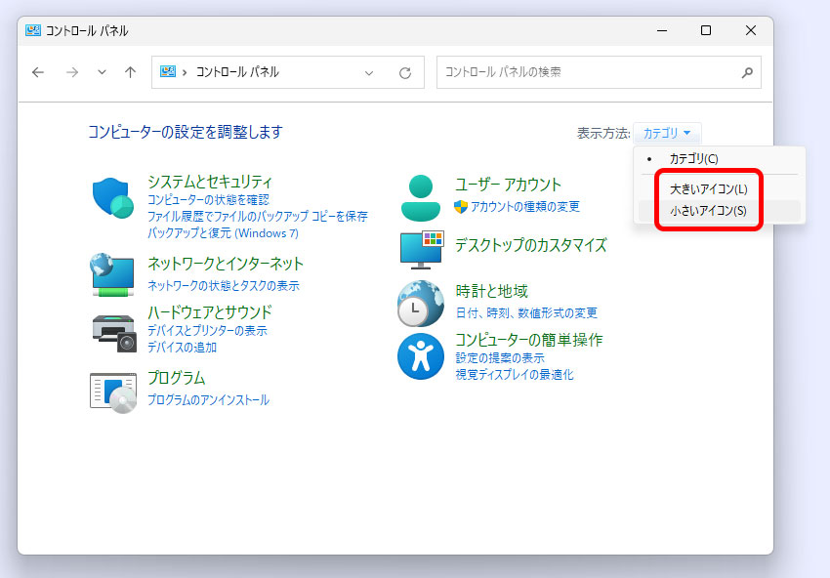Choose 小さいアイコン(S) from the view menu
This screenshot has width=830, height=578.
point(708,211)
